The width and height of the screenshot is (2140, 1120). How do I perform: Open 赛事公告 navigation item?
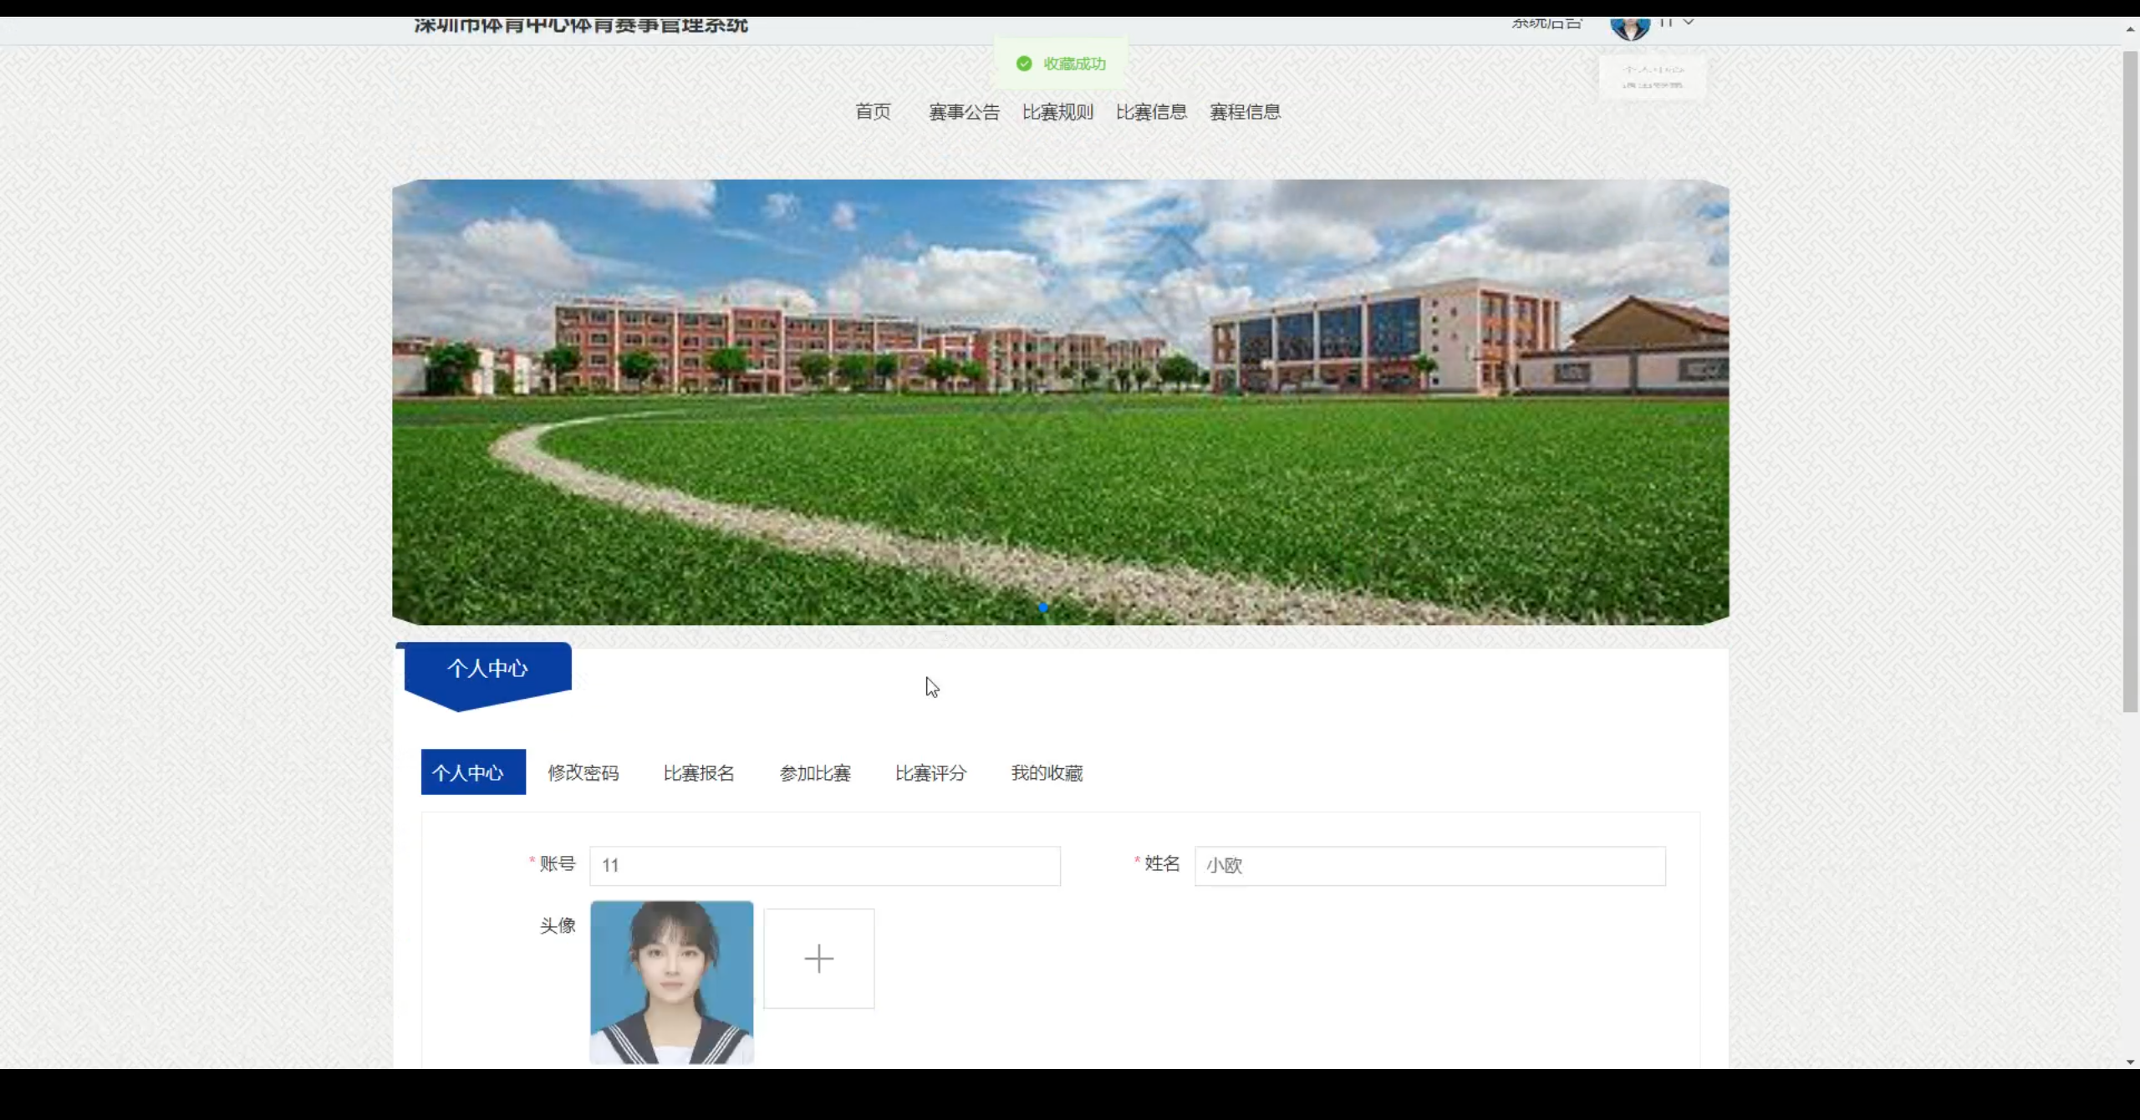pos(964,112)
